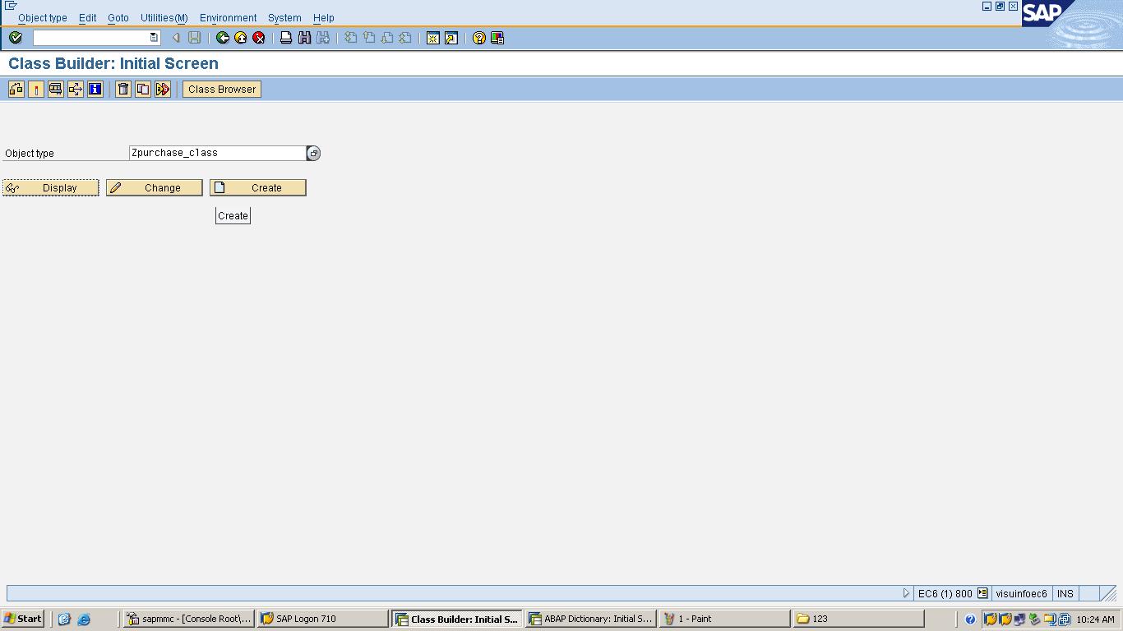
Task: Click the Print toolbar icon
Action: pyautogui.click(x=286, y=37)
